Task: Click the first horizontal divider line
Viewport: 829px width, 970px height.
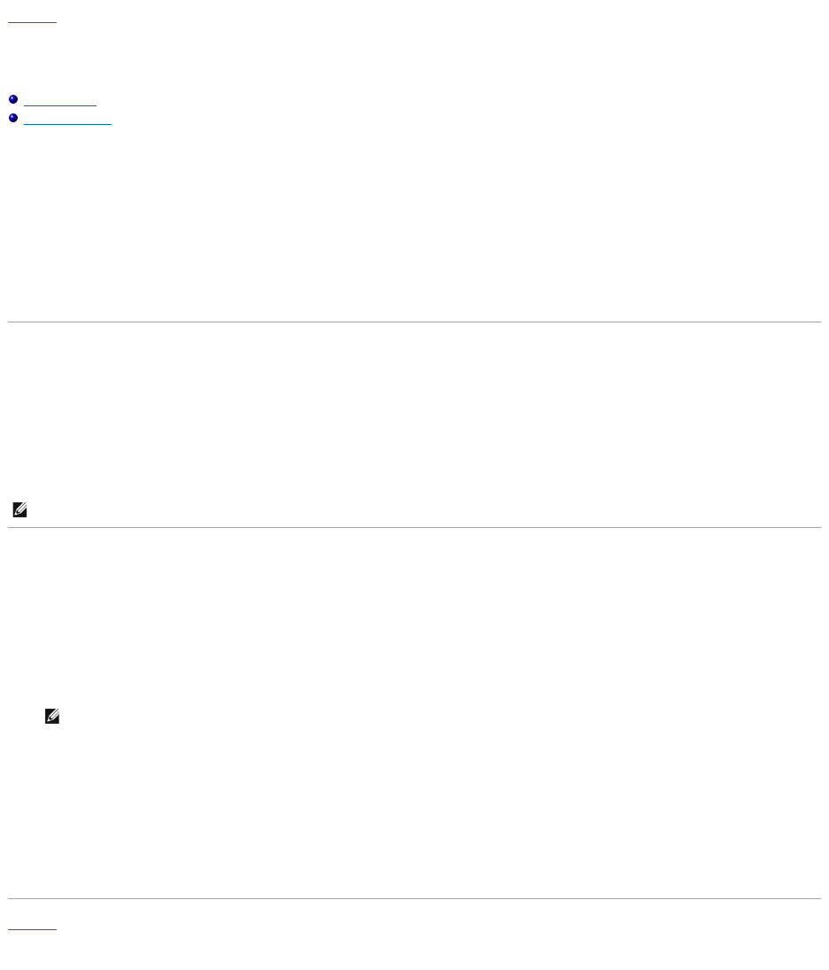Action: (414, 322)
